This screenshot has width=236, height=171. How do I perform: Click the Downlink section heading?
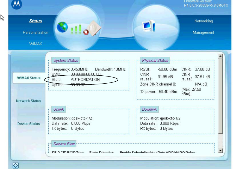click(x=149, y=109)
